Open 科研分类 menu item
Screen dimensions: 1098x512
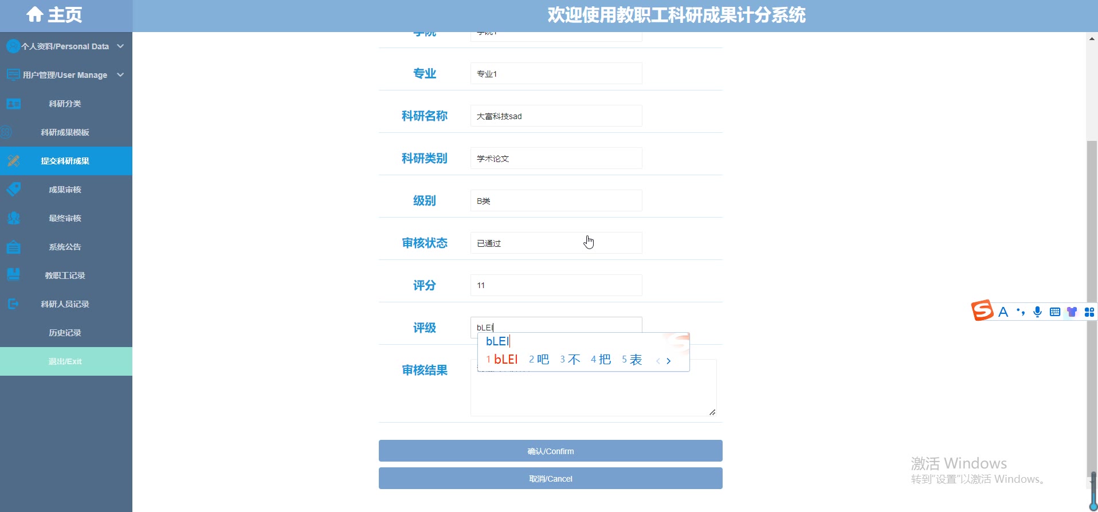pyautogui.click(x=66, y=104)
